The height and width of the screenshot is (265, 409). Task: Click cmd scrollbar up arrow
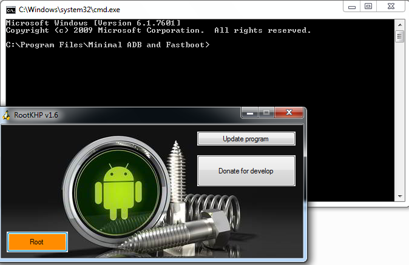(400, 25)
